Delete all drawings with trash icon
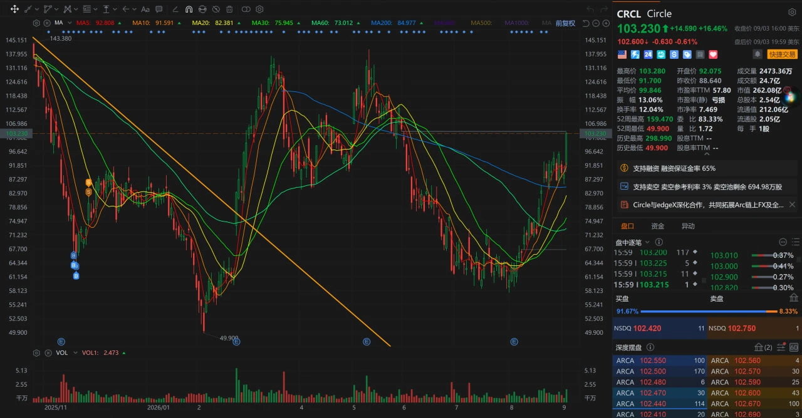The height and width of the screenshot is (418, 802). 229,9
